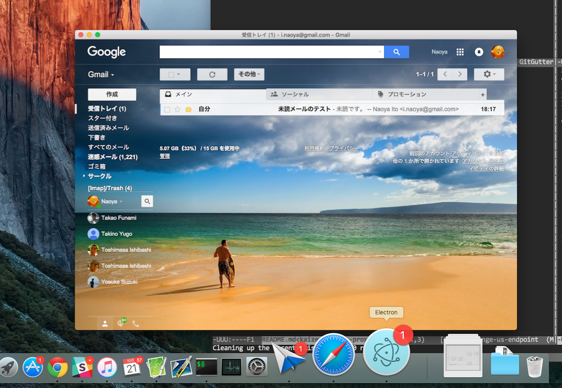Open Terminal in the Dock
Image resolution: width=562 pixels, height=388 pixels.
coord(207,367)
